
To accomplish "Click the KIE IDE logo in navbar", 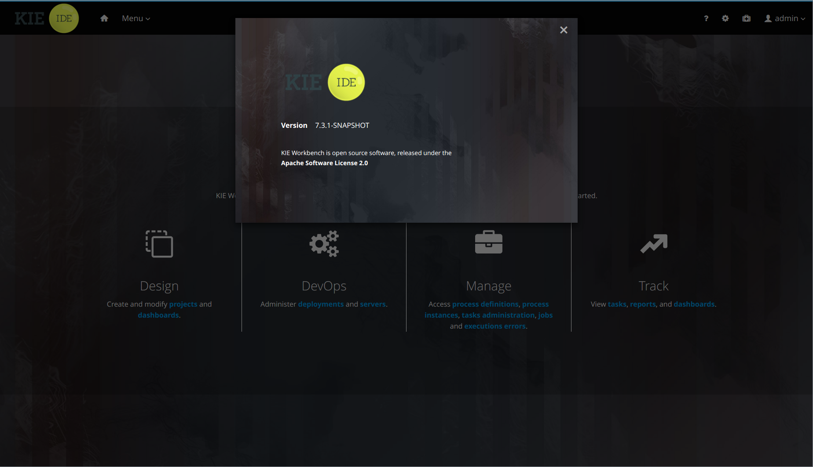I will click(x=47, y=18).
